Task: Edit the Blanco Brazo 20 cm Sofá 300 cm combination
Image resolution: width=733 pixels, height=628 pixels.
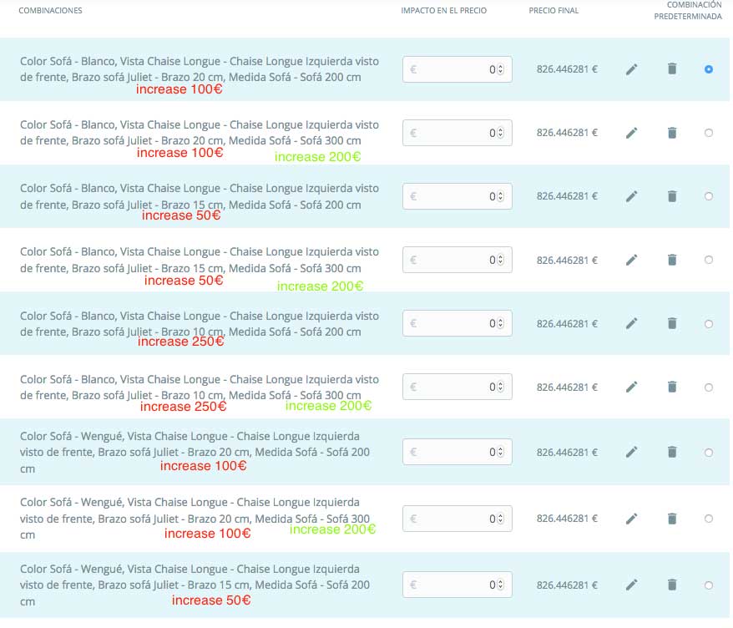Action: click(631, 134)
